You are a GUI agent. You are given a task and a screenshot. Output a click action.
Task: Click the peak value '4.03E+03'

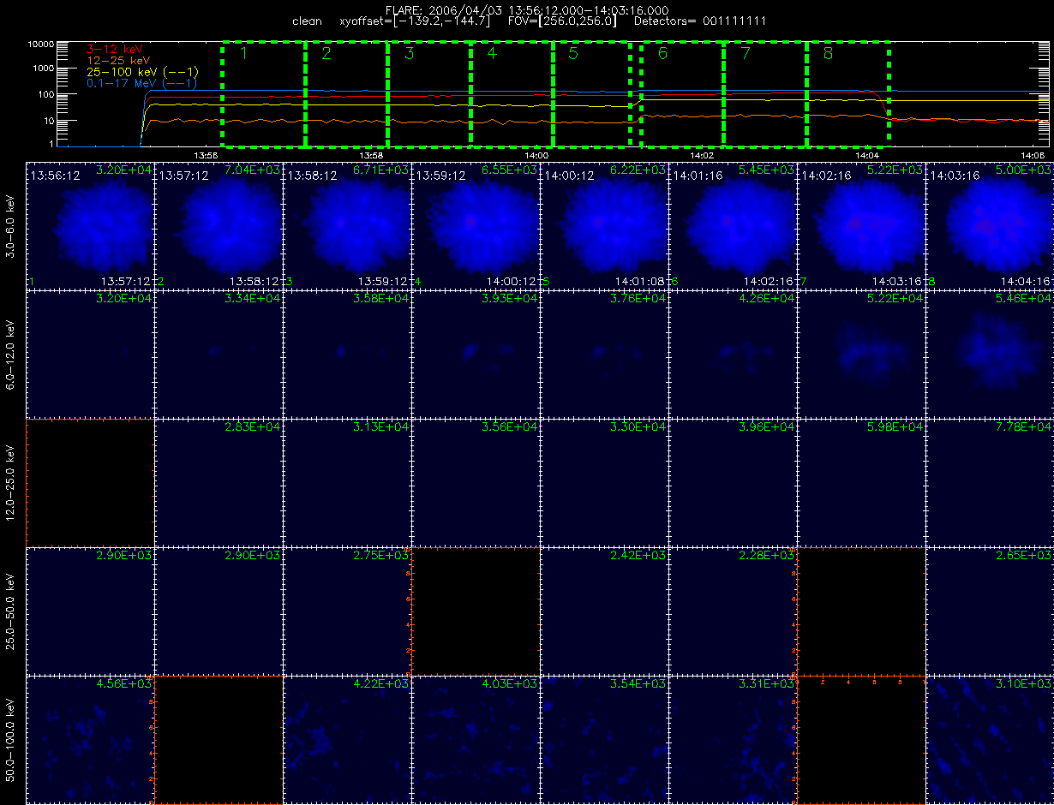[x=510, y=683]
